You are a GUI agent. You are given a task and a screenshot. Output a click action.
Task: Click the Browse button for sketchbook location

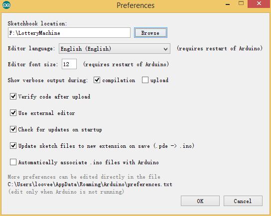pyautogui.click(x=150, y=33)
